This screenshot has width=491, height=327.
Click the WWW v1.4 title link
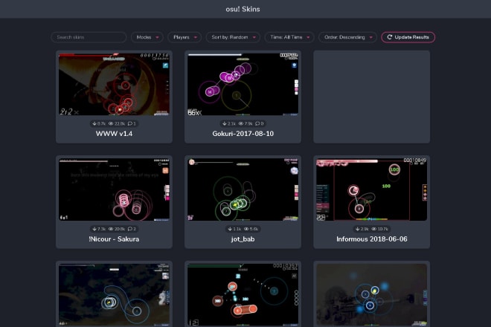pos(114,134)
